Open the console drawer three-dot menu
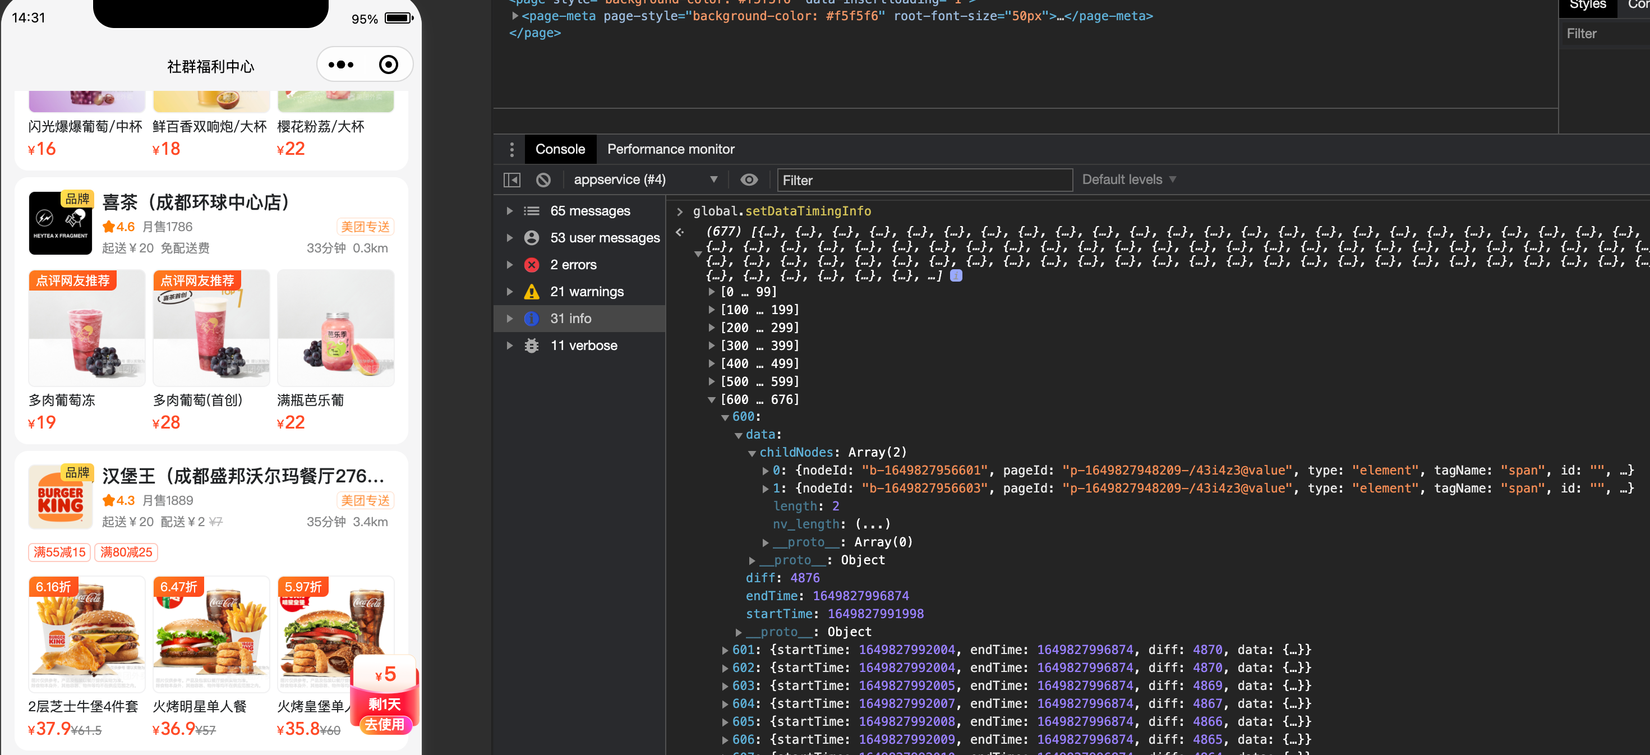The image size is (1650, 755). (511, 149)
